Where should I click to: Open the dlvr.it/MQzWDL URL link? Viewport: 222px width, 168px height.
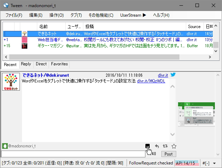pos(151,81)
